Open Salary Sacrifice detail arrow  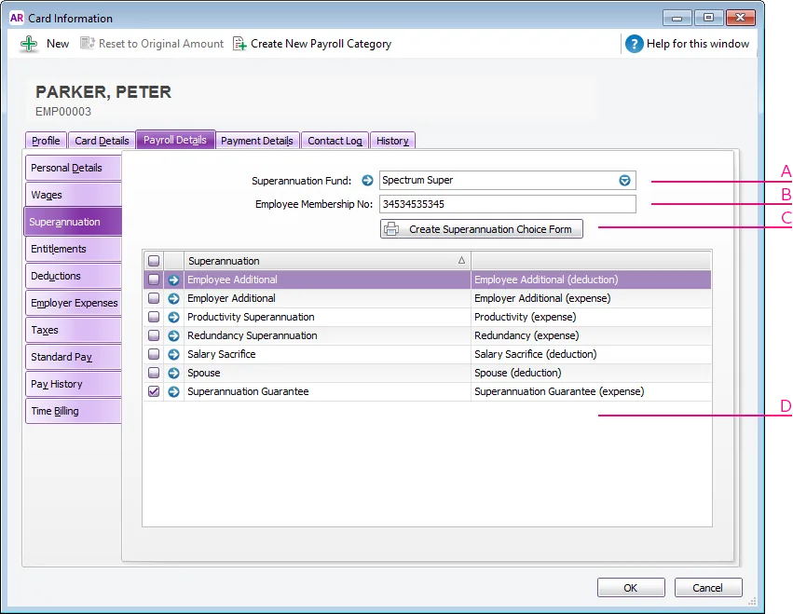pyautogui.click(x=173, y=354)
